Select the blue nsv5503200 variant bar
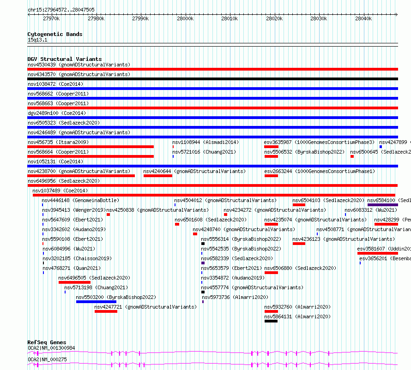Image resolution: width=411 pixels, height=370 pixels. click(x=96, y=302)
